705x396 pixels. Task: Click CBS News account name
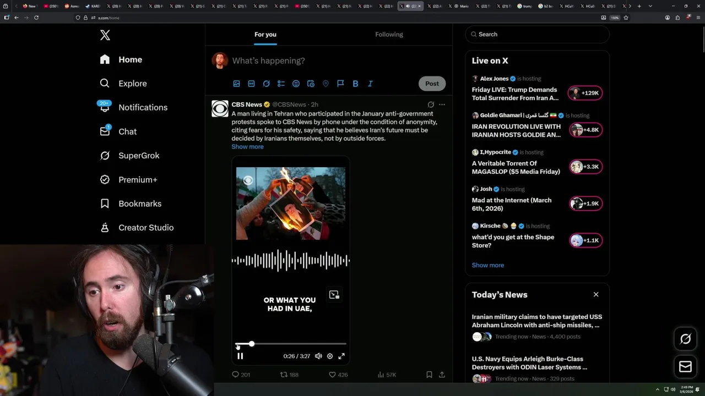coord(247,105)
